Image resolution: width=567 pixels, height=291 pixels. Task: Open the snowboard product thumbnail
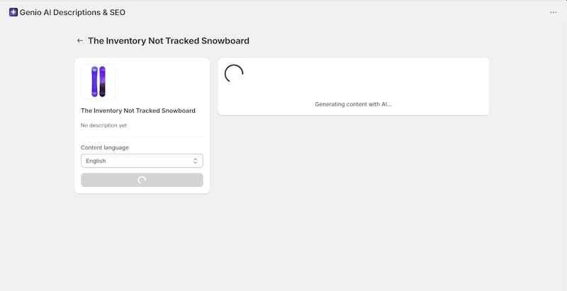coord(99,81)
